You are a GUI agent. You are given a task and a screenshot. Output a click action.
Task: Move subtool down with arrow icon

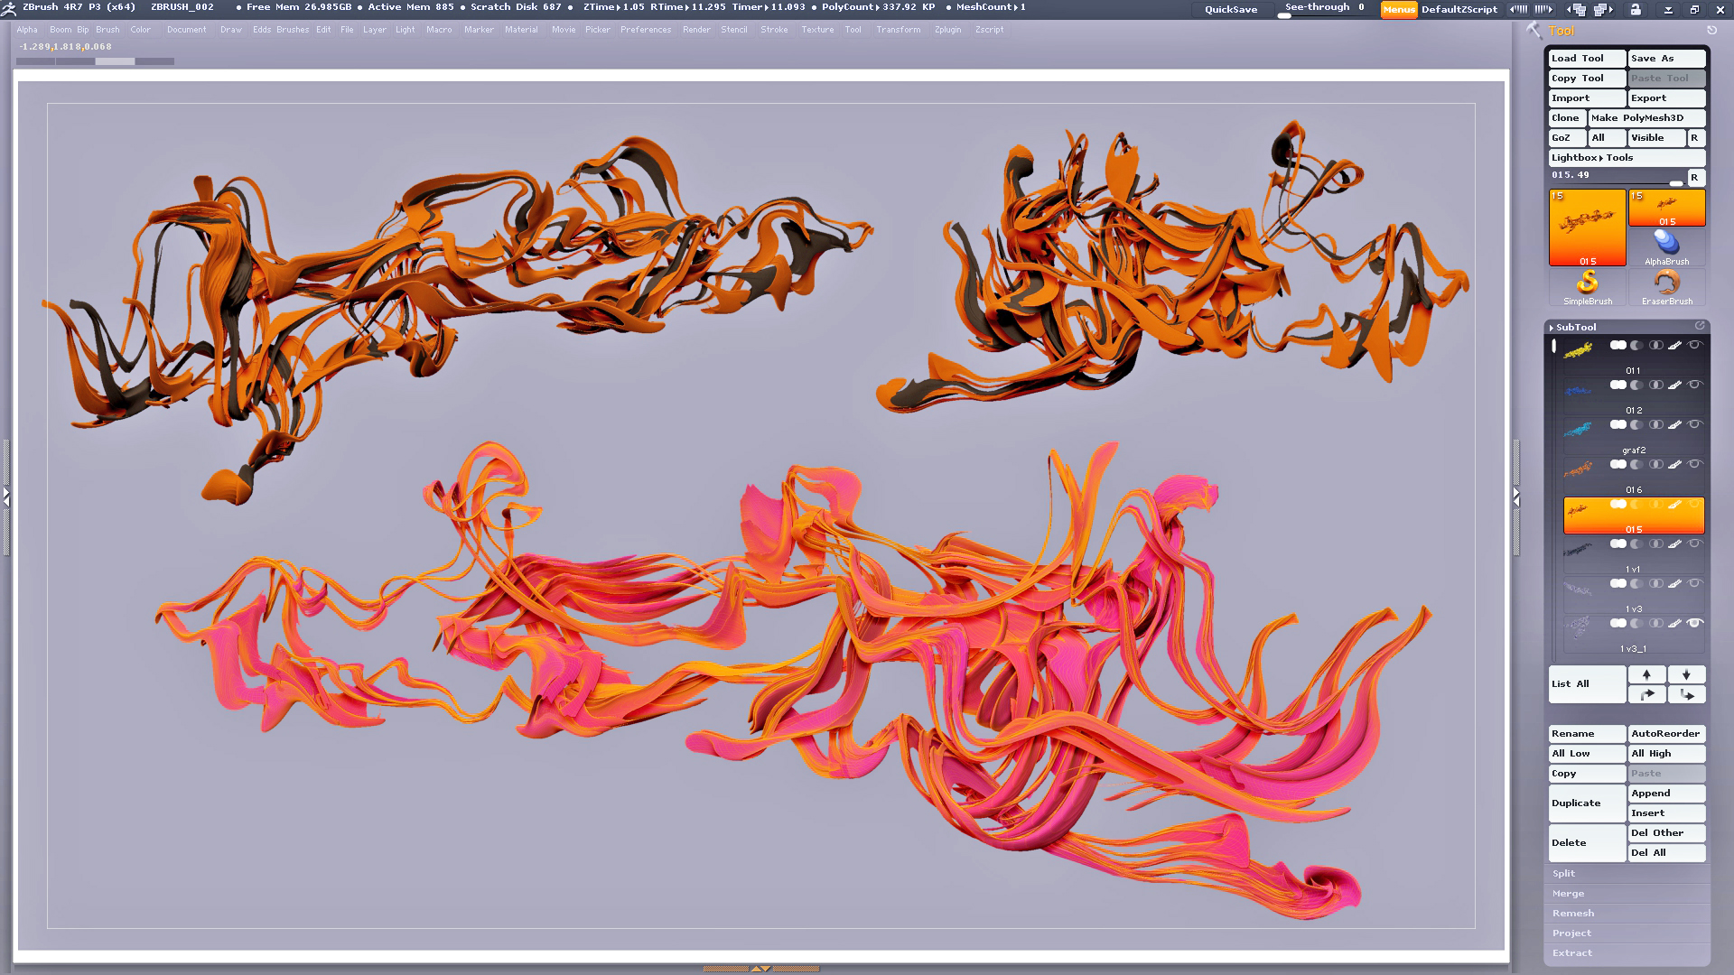point(1686,674)
